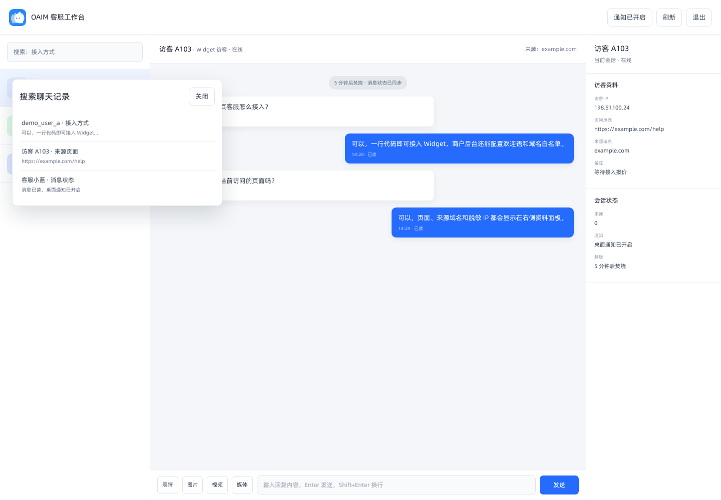Click the 媒体 media attach button
721x500 pixels.
[x=242, y=485]
